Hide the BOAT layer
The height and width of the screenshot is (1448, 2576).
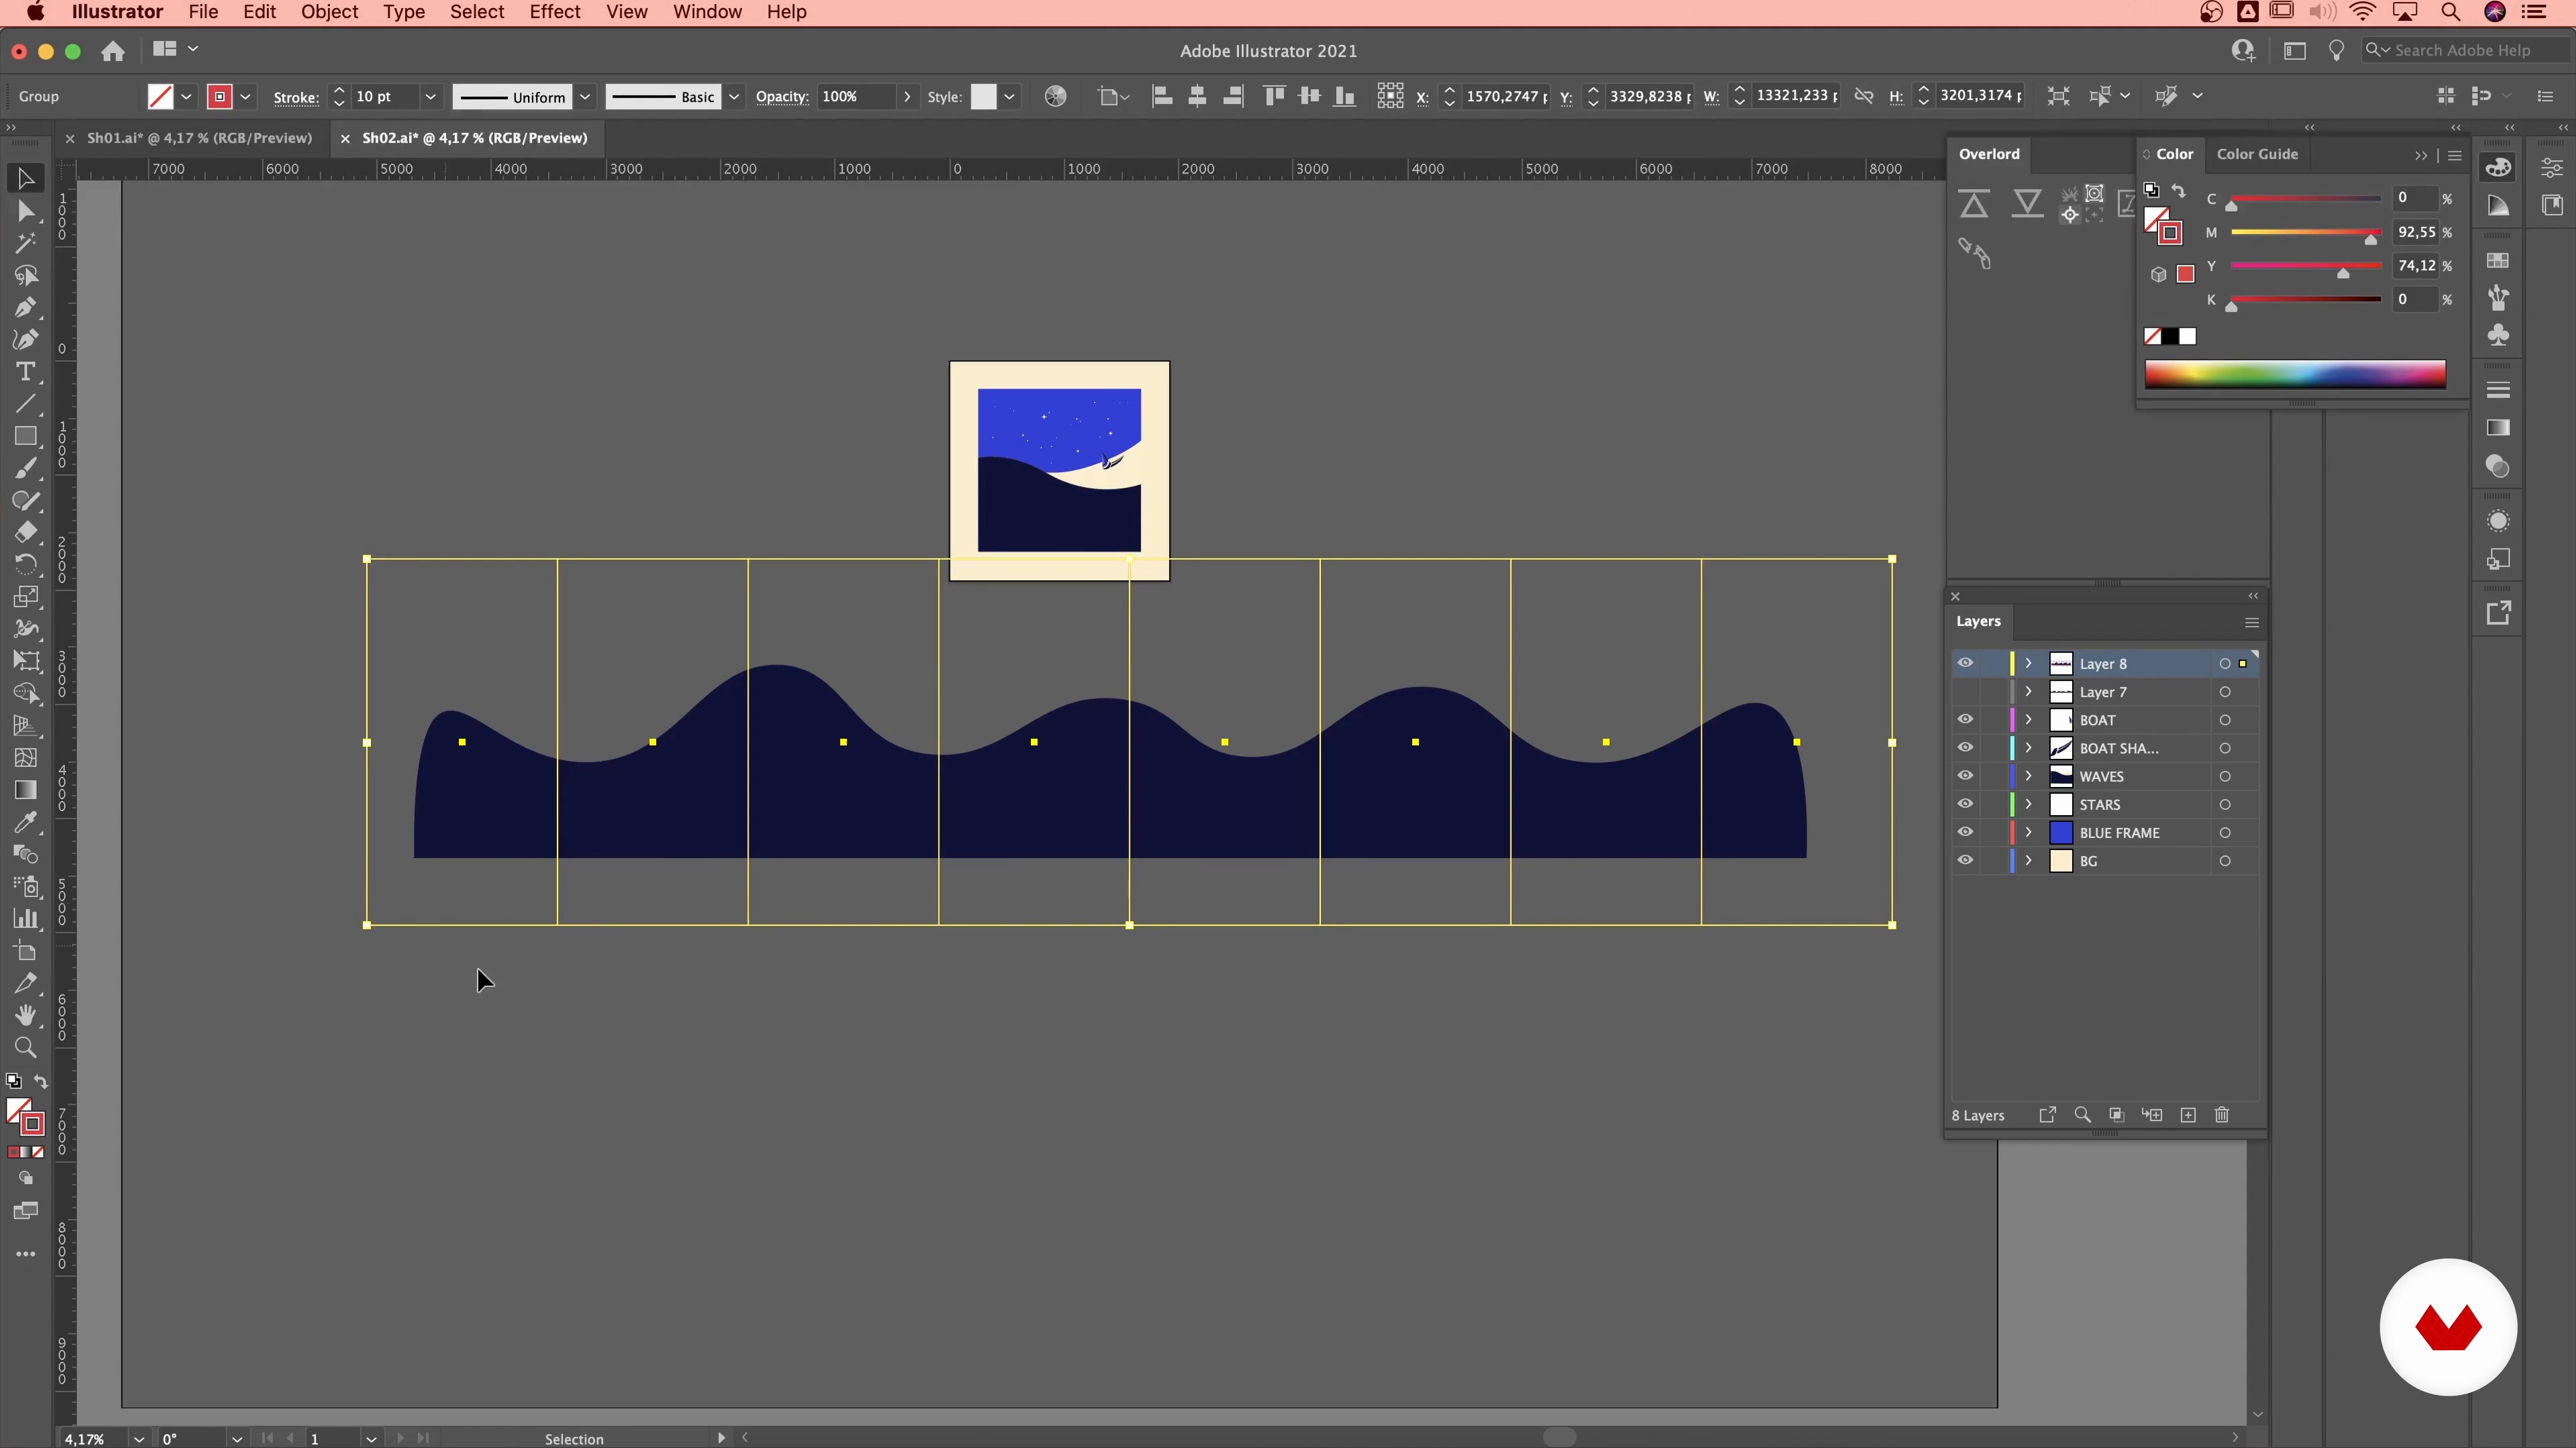(1965, 719)
